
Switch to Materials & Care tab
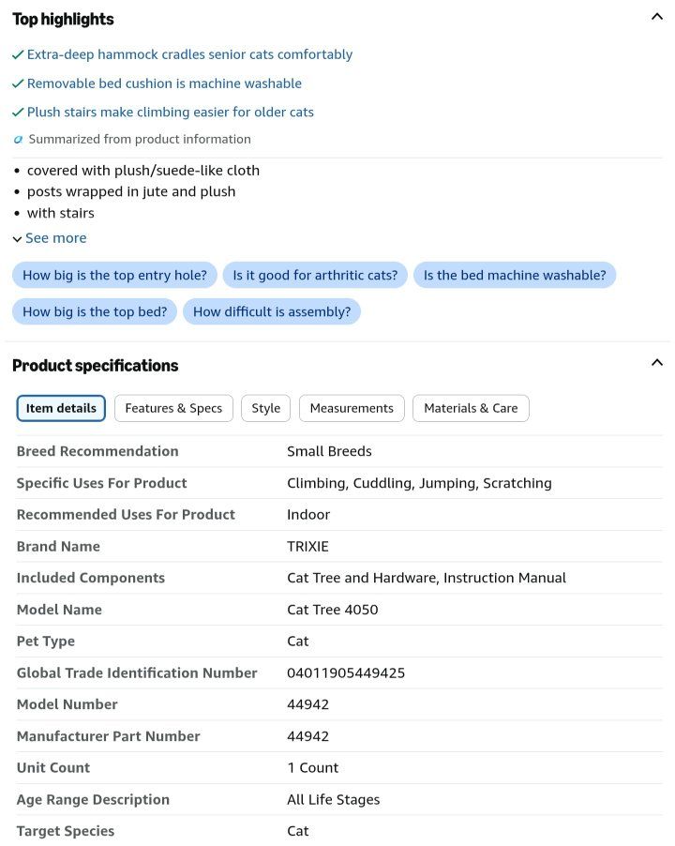click(x=471, y=408)
